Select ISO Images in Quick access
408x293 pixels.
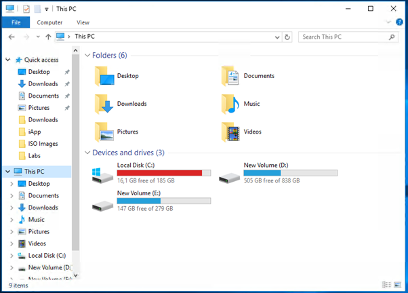43,144
